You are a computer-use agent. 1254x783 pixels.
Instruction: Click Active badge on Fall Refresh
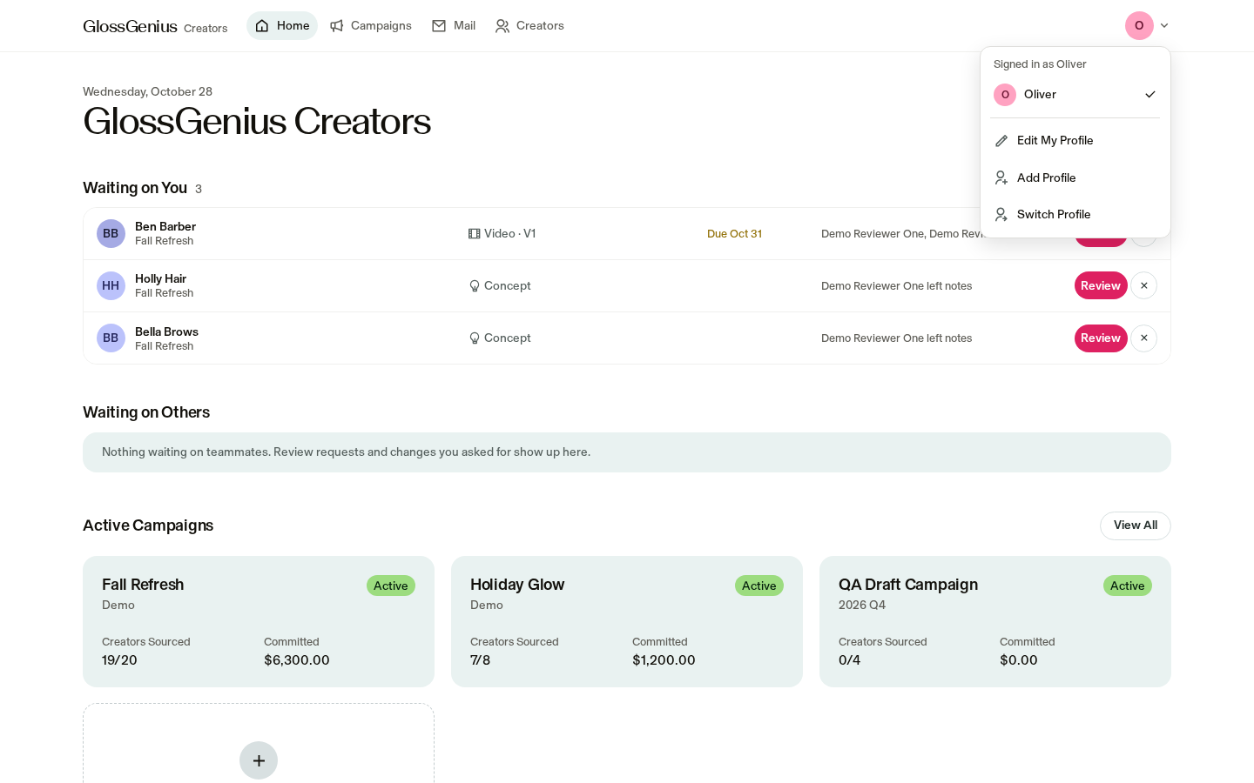[391, 586]
